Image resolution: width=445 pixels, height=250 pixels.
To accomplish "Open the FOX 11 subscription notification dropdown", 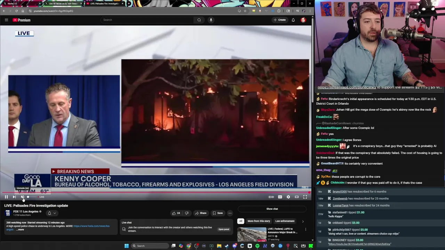I will [51, 213].
